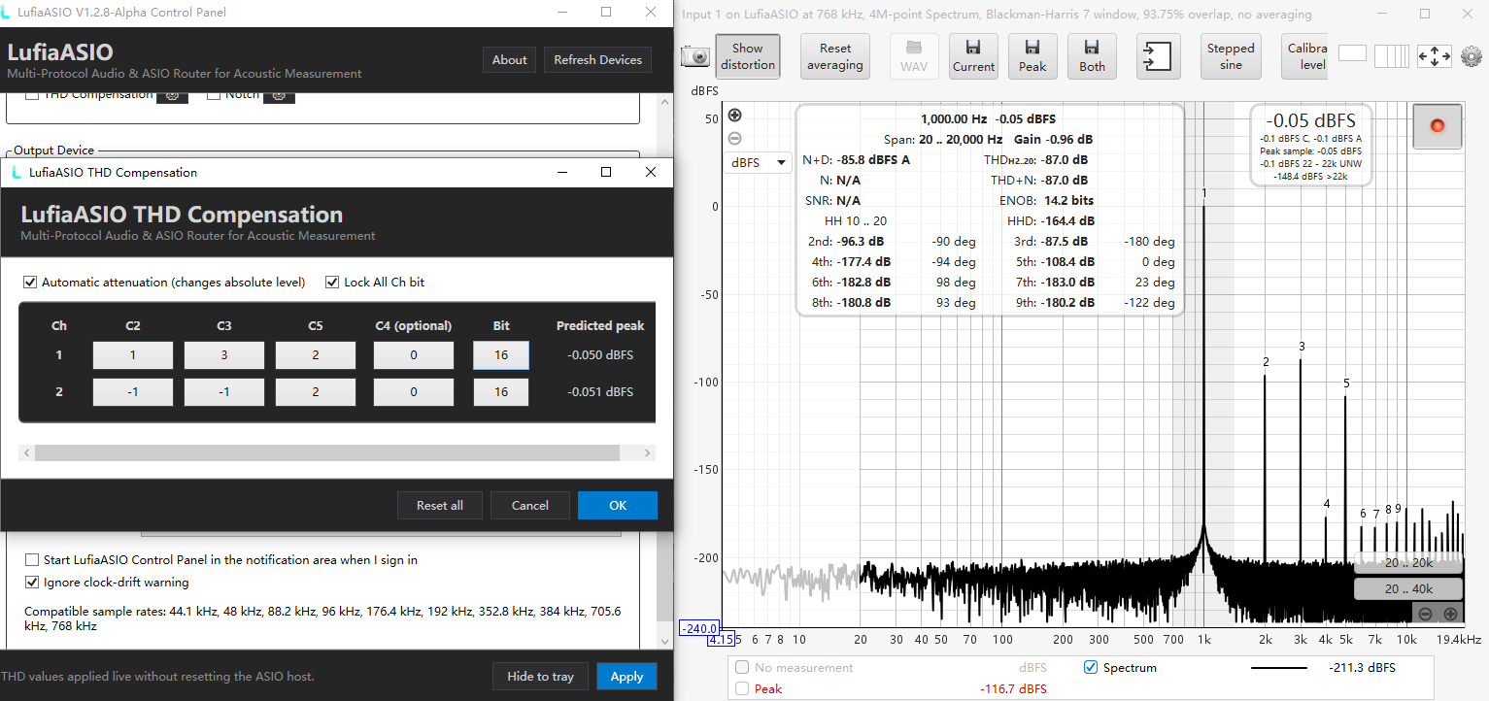Image resolution: width=1489 pixels, height=701 pixels.
Task: Toggle the Show distortion button
Action: (748, 56)
